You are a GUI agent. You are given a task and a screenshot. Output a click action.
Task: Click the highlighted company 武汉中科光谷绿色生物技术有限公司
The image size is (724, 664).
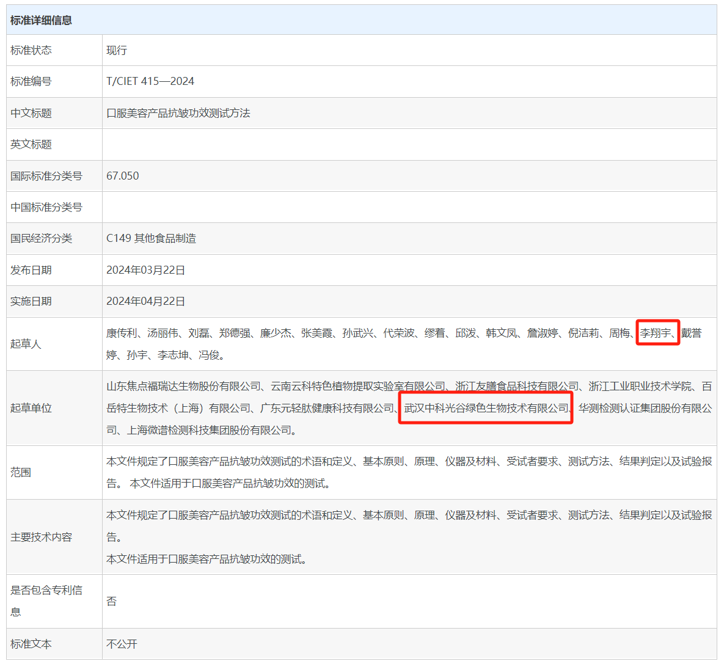click(486, 408)
